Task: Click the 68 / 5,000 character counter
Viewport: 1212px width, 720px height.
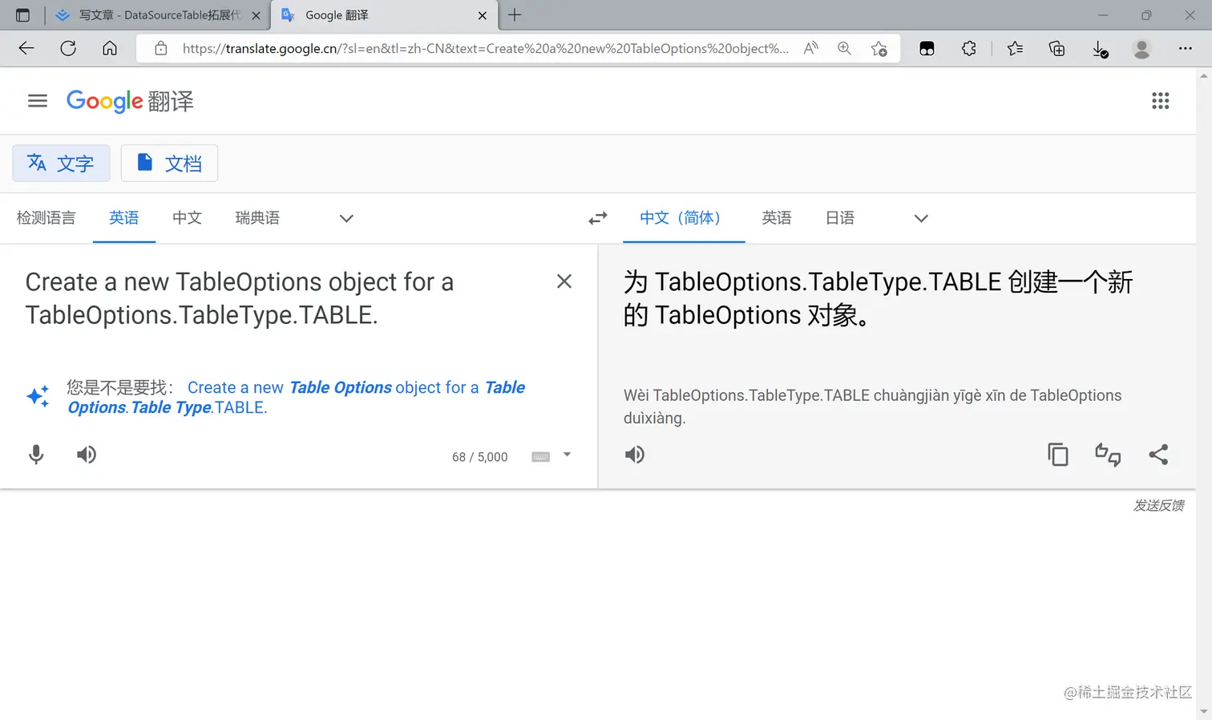Action: [479, 457]
